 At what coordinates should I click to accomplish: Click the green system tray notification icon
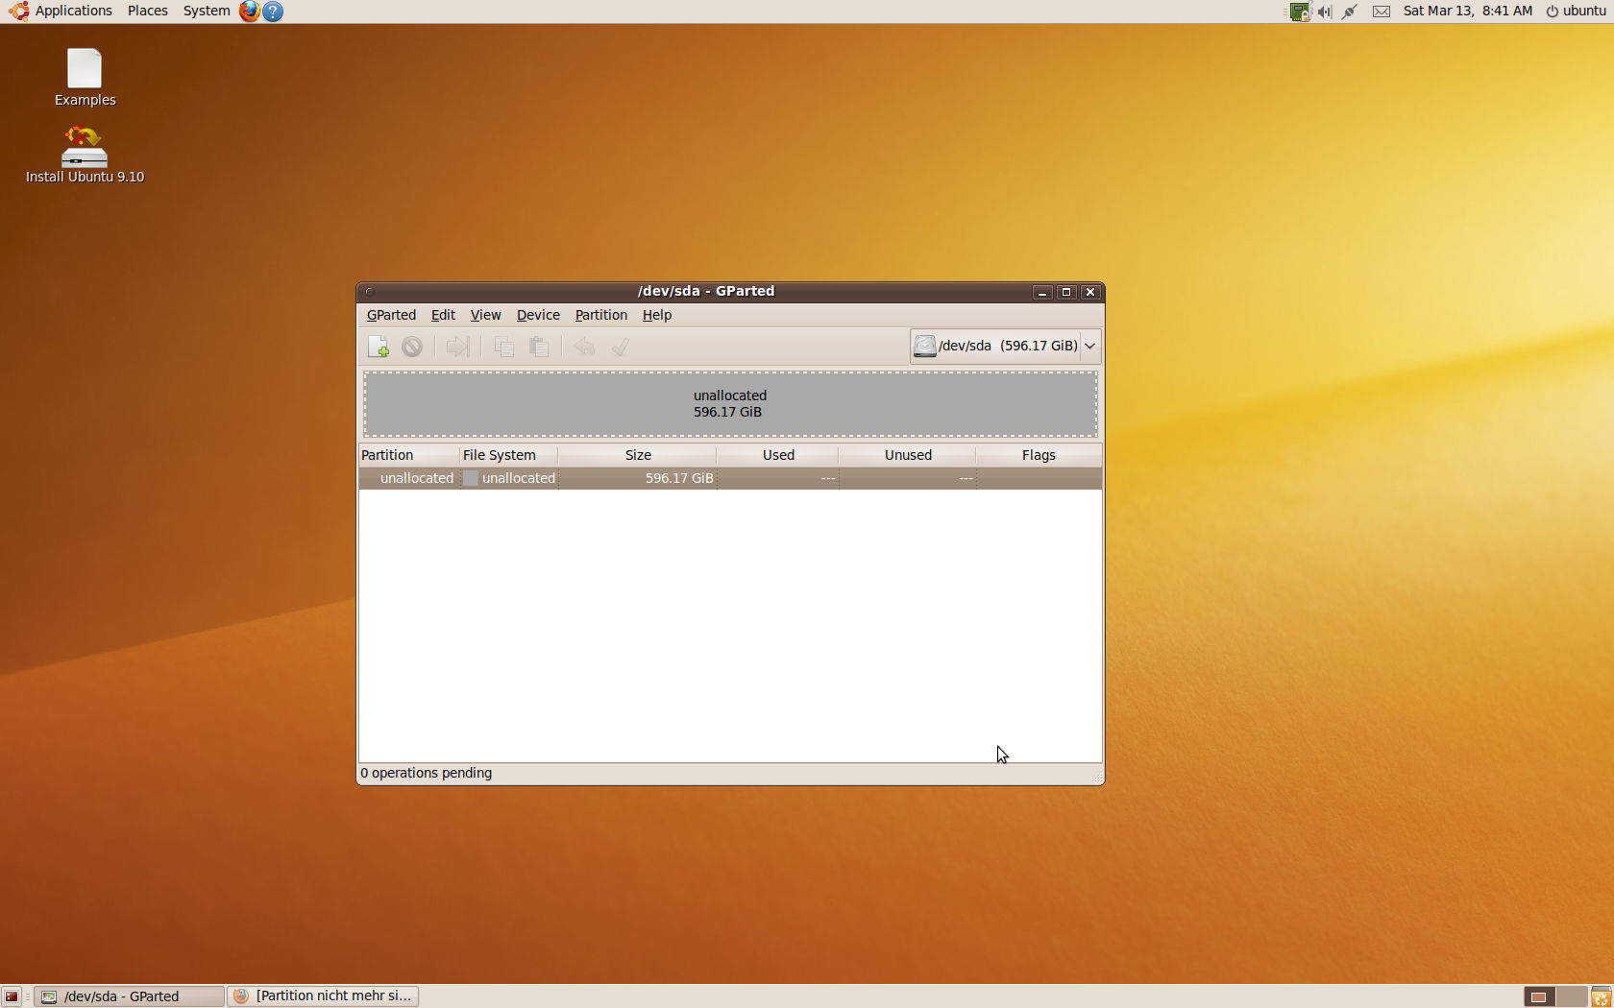point(1300,12)
